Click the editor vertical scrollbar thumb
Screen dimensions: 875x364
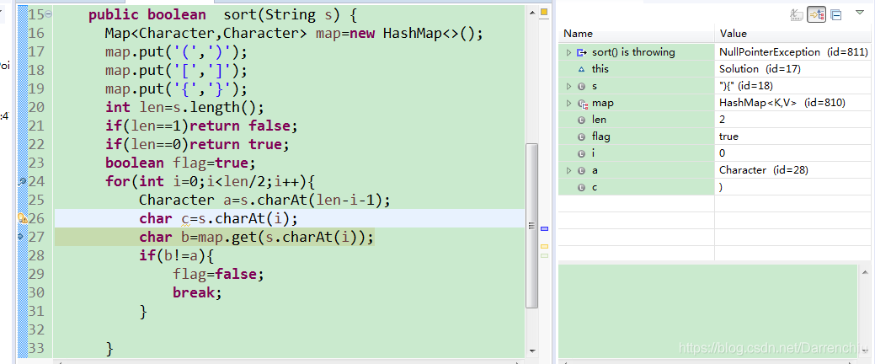coord(531,226)
